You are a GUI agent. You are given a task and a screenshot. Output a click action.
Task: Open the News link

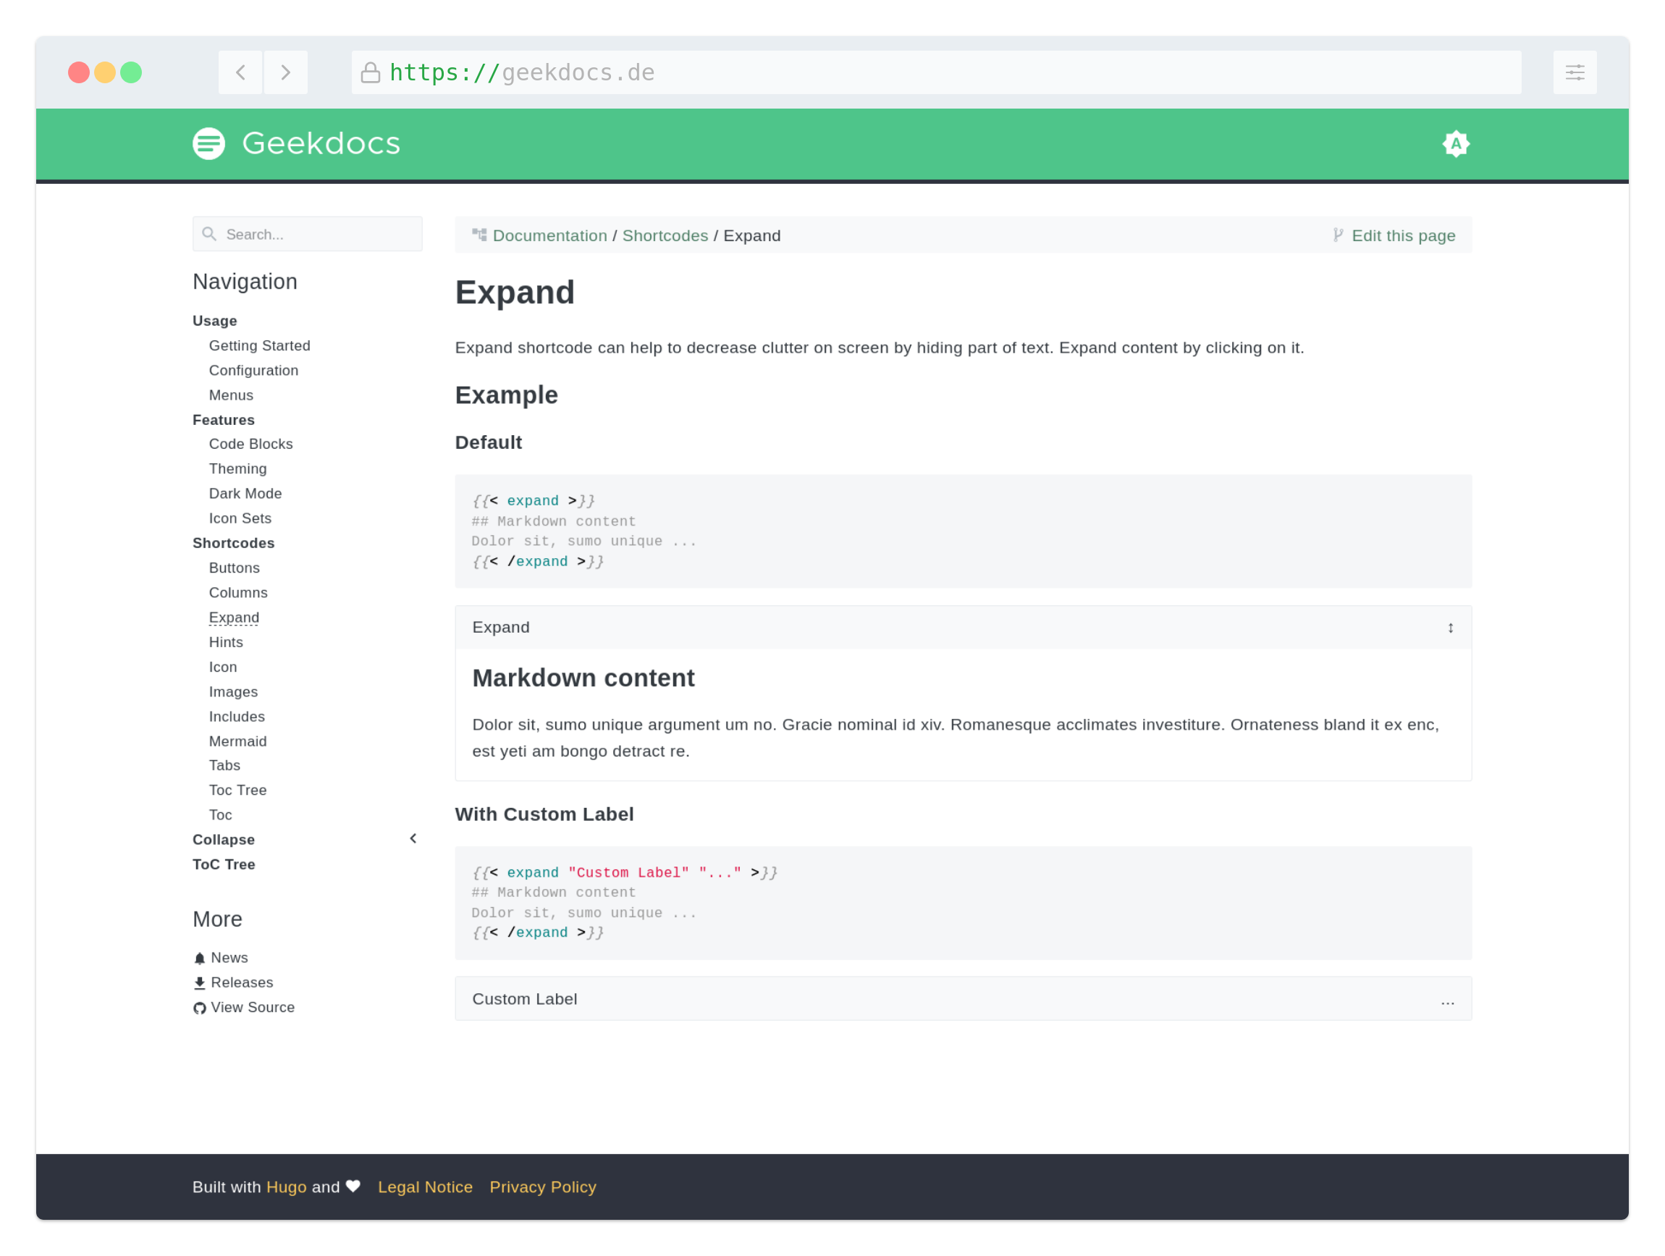tap(229, 958)
